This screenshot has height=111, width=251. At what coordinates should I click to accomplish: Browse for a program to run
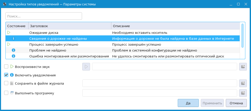(x=243, y=93)
